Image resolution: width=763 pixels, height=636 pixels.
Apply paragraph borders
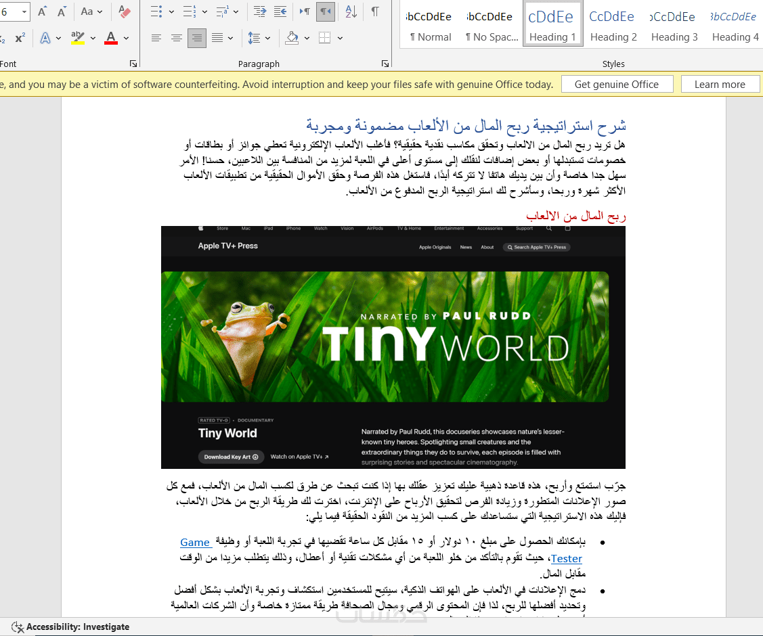click(324, 38)
